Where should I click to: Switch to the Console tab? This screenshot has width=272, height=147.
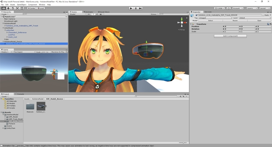(x=20, y=94)
